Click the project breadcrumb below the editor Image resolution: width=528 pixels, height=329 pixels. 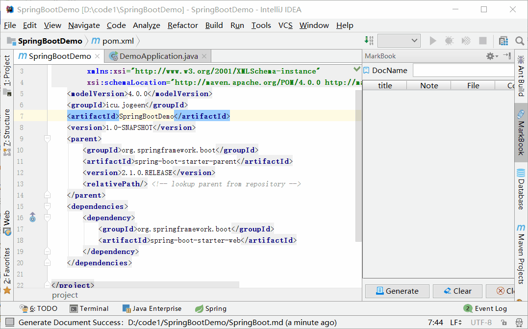pos(65,295)
